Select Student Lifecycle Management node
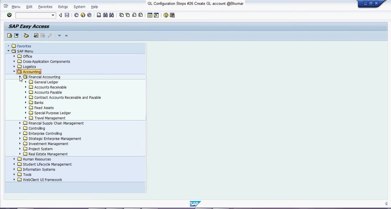The width and height of the screenshot is (391, 209). click(x=47, y=164)
